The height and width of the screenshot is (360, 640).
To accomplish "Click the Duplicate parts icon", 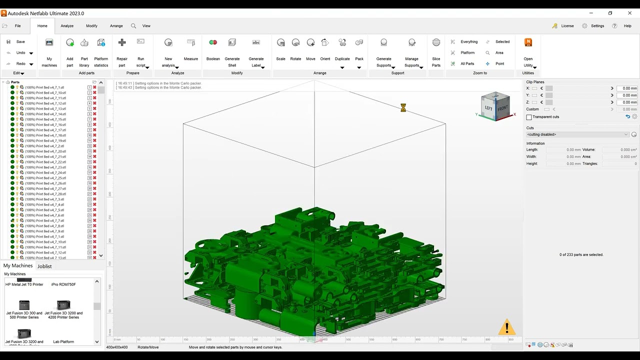I will [342, 42].
